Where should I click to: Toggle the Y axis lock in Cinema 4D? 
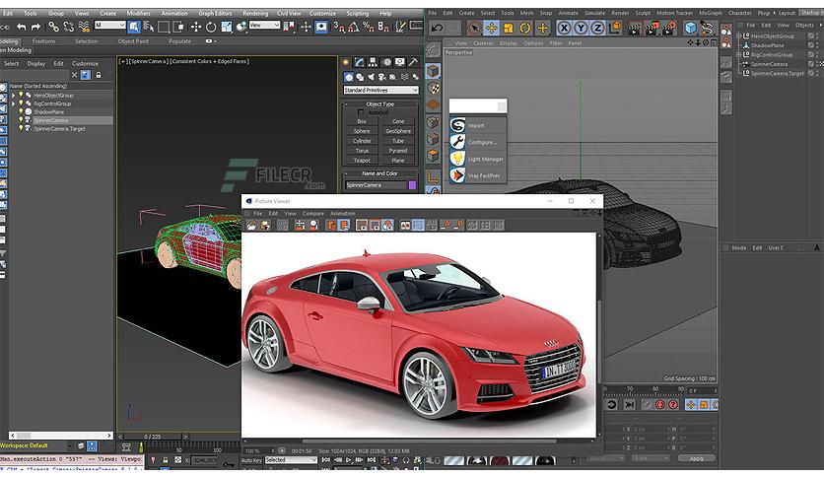coord(581,29)
